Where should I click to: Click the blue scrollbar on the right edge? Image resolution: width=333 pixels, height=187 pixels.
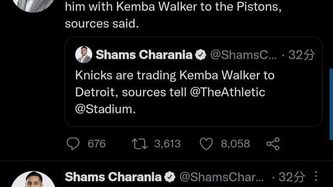[x=331, y=104]
